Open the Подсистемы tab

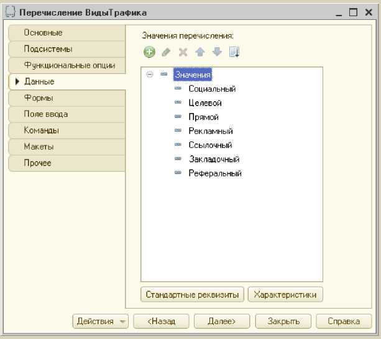click(48, 48)
